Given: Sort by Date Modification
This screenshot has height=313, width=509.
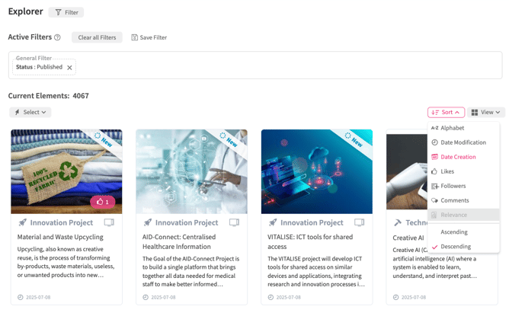Looking at the screenshot, I should pos(463,142).
